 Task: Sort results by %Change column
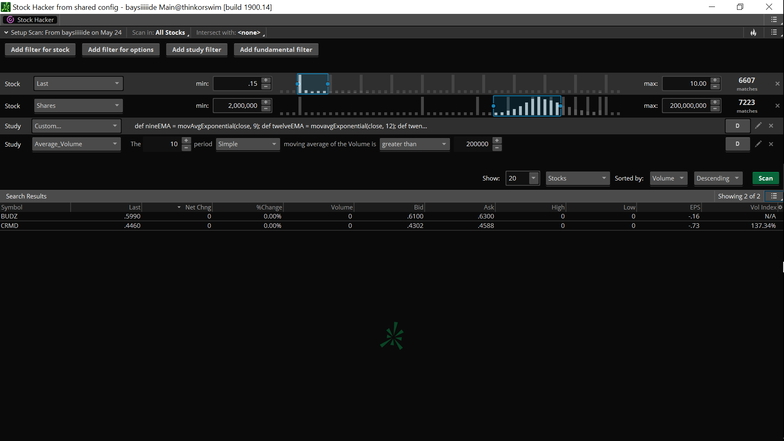(x=248, y=207)
